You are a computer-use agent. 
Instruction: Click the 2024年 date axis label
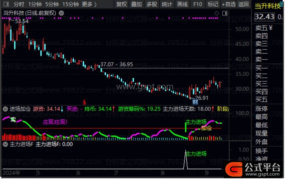11,173
